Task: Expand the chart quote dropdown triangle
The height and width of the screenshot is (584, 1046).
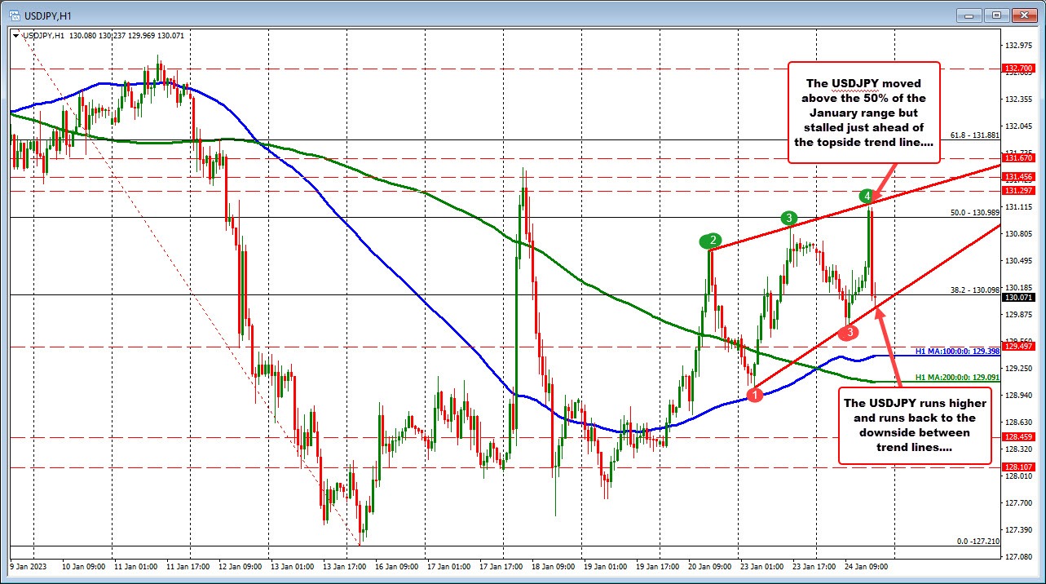Action: pyautogui.click(x=16, y=35)
